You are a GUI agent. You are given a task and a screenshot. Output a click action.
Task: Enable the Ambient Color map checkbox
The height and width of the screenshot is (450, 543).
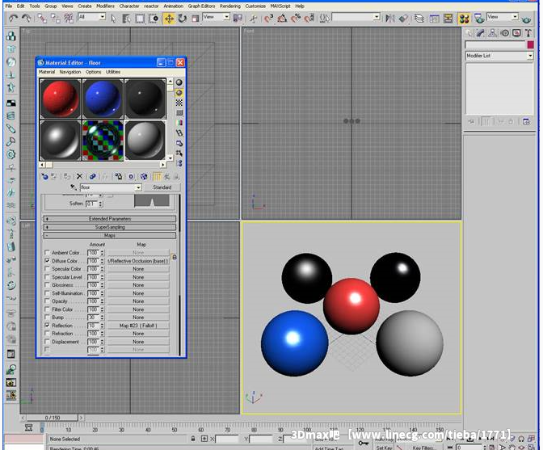pyautogui.click(x=48, y=253)
